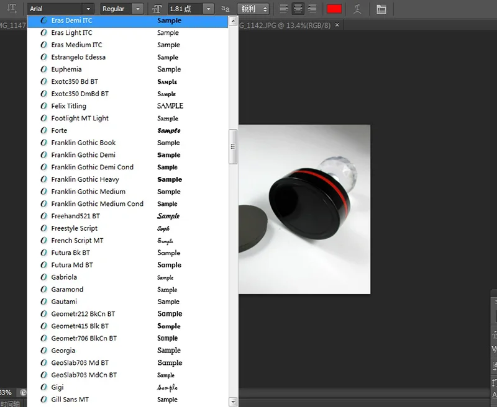Toggle the character and paragraph panels
Screen dimensions: 497x407
381,9
